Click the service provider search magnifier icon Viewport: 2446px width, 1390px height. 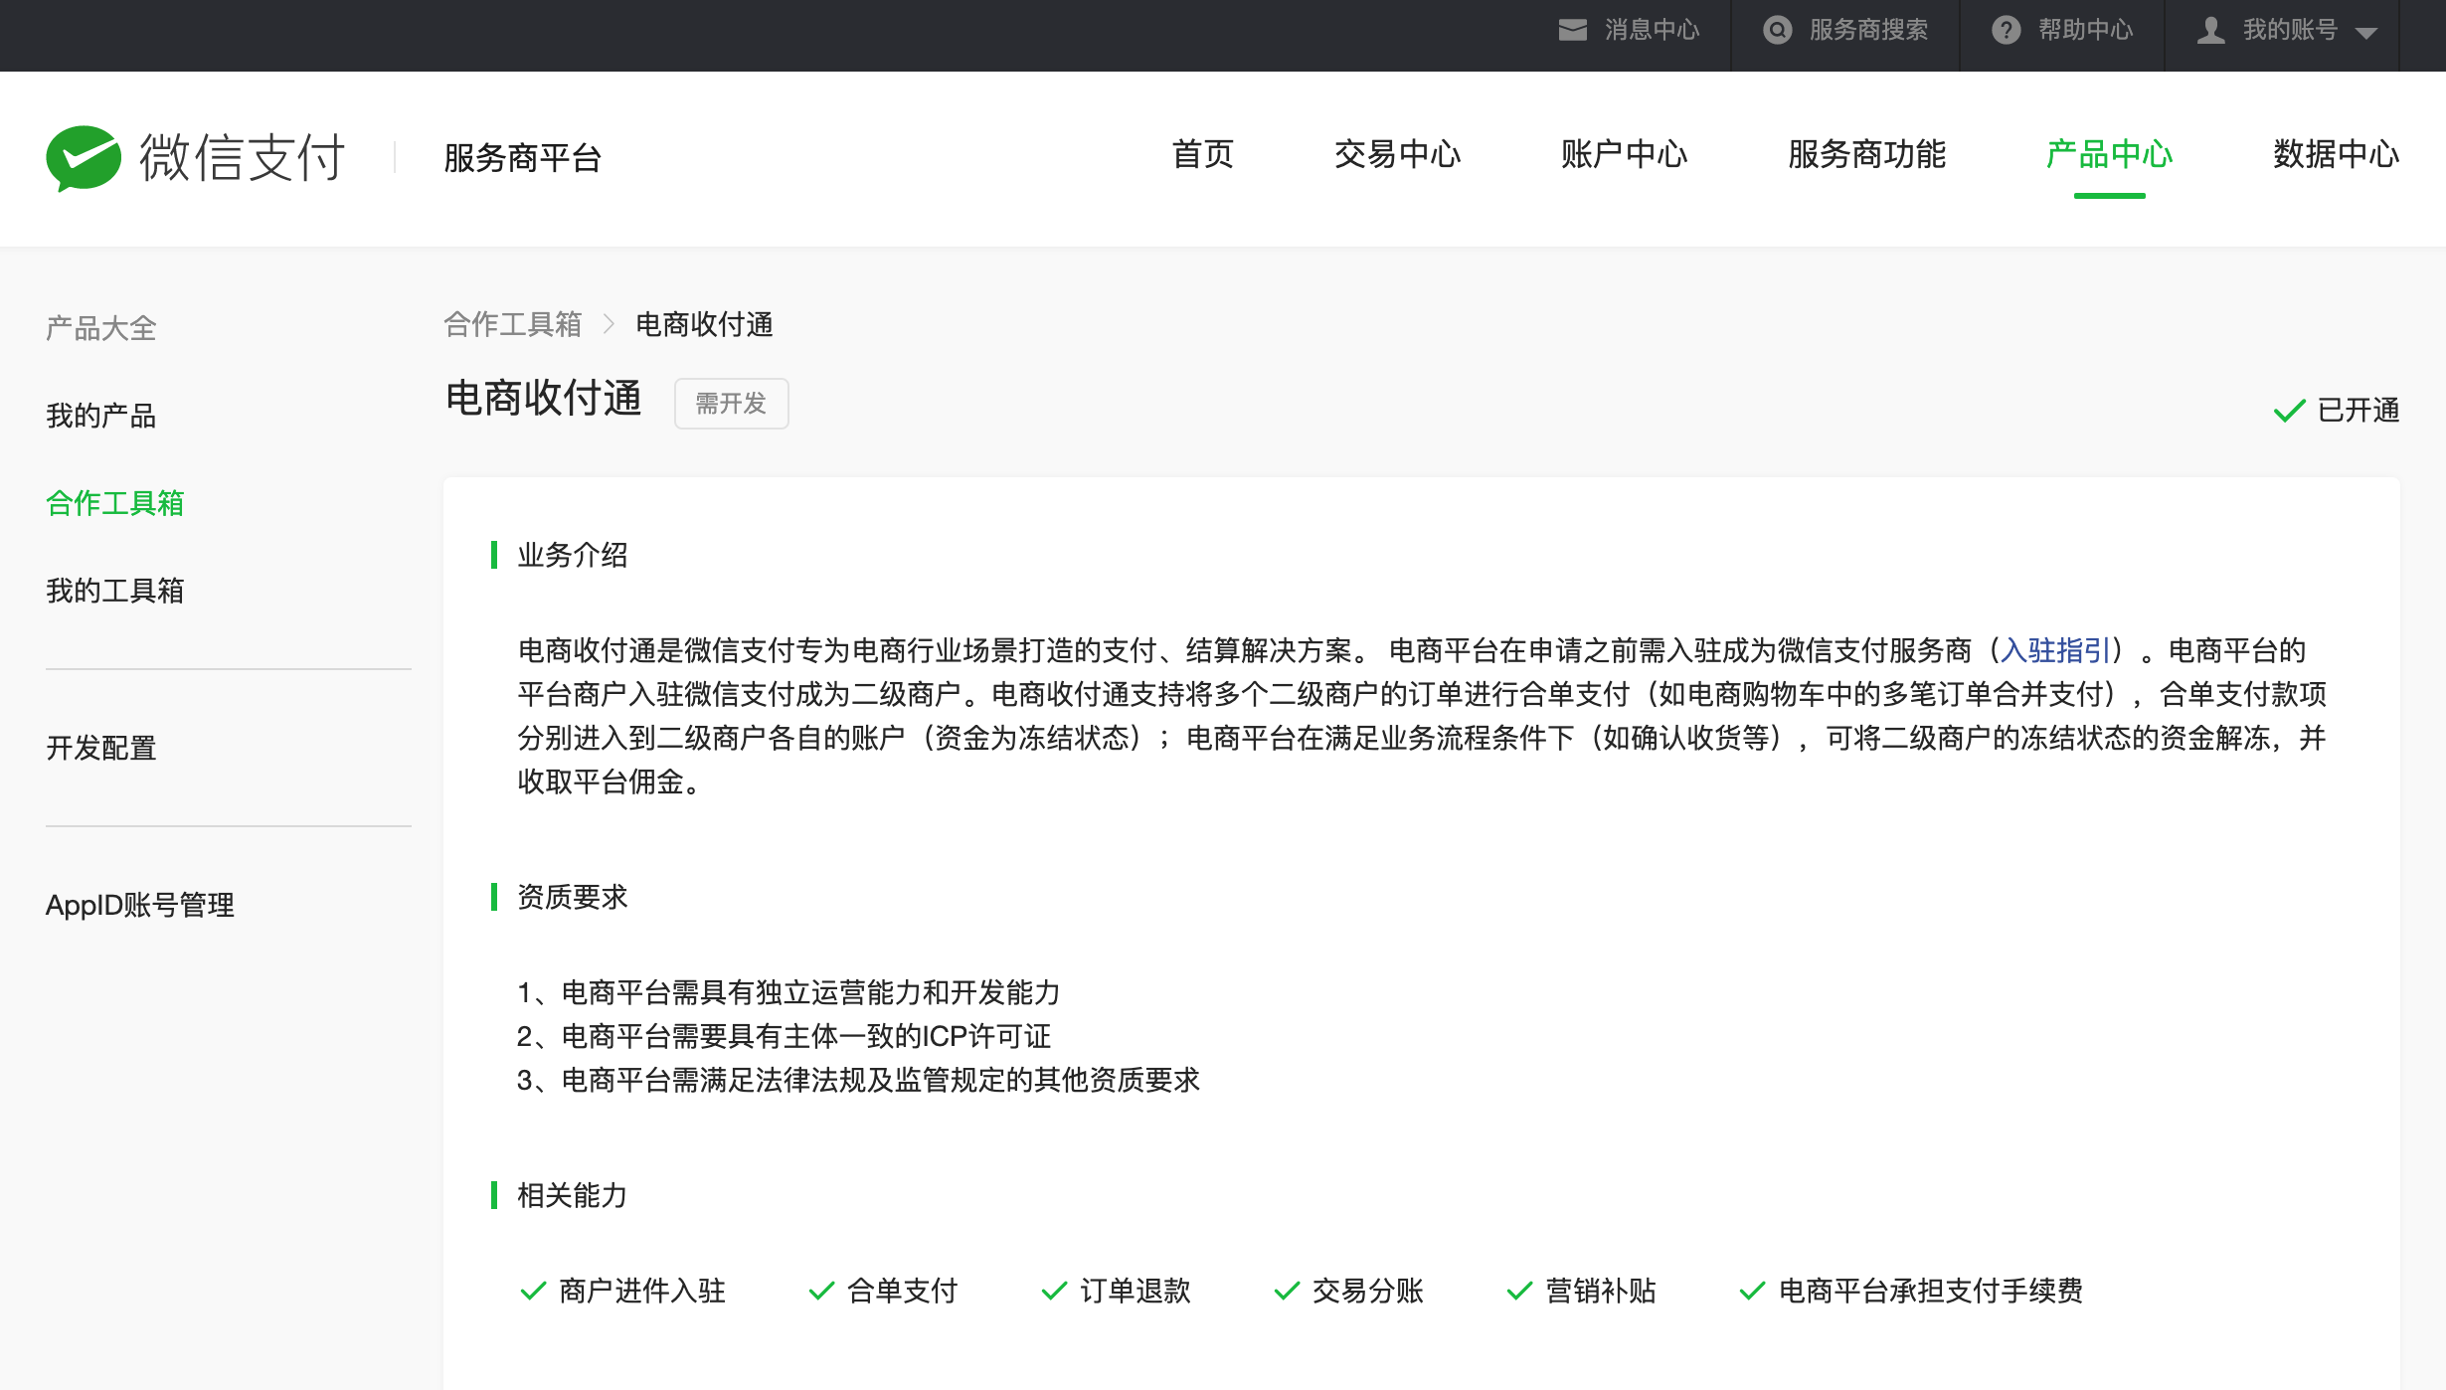pos(1777,30)
